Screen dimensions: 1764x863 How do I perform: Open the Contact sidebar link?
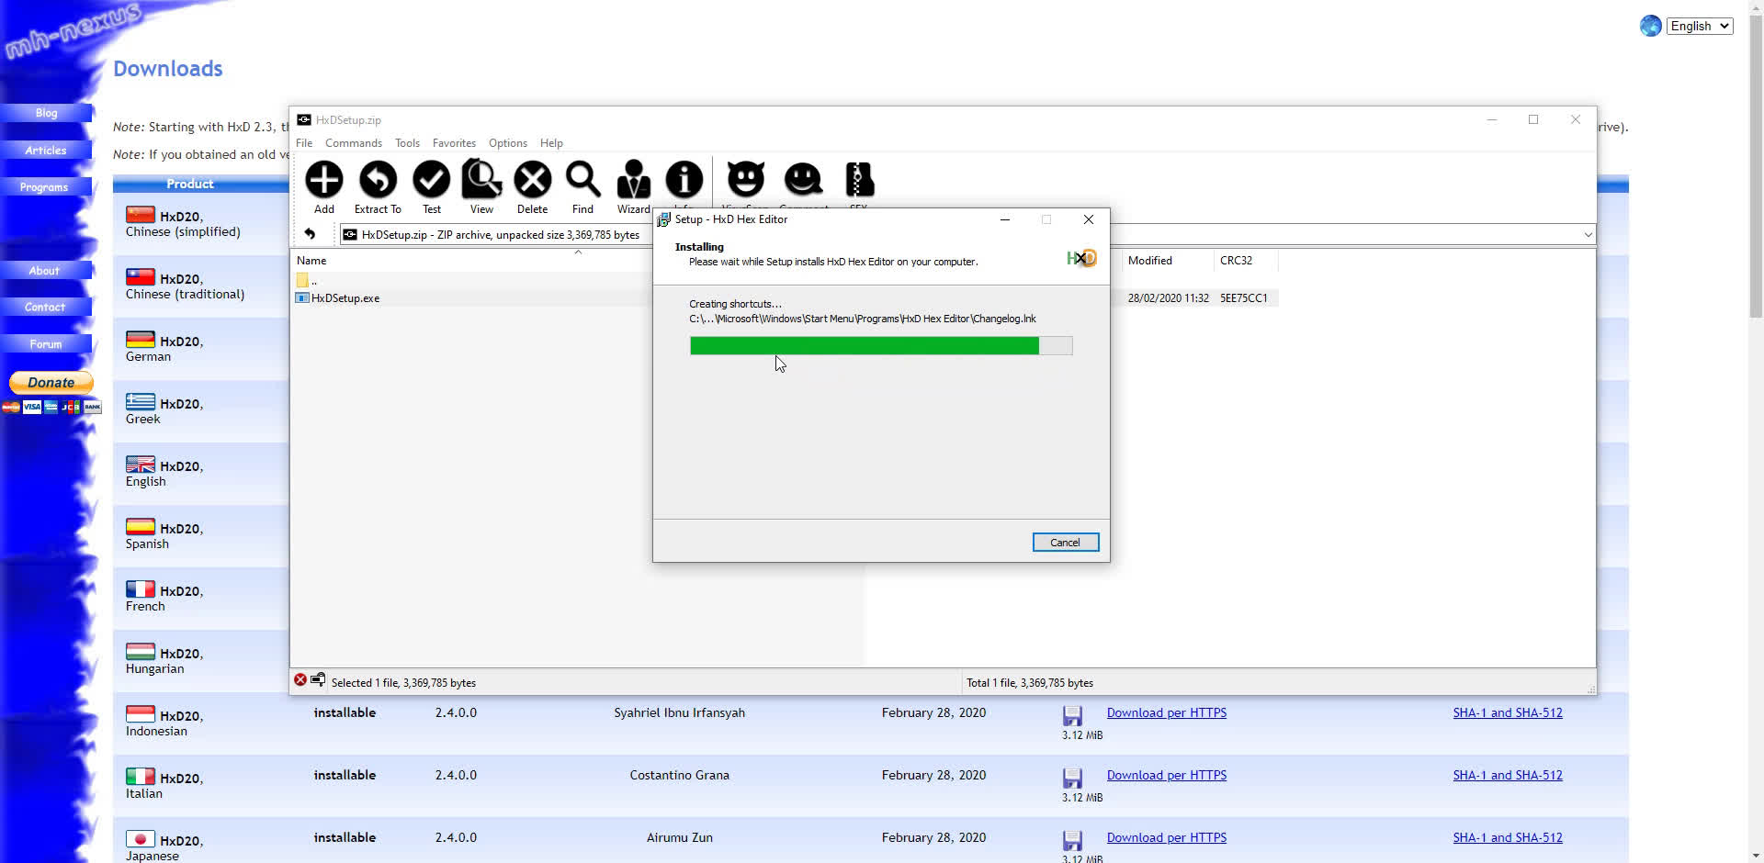(45, 308)
